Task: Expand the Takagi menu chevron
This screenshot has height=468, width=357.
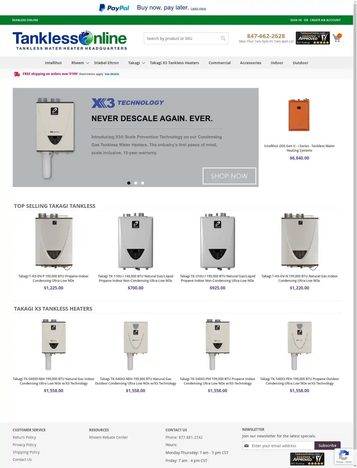Action: tap(144, 63)
